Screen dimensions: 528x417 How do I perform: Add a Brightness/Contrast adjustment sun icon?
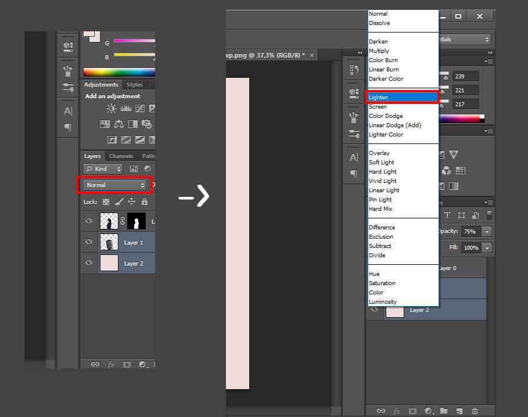pos(112,109)
